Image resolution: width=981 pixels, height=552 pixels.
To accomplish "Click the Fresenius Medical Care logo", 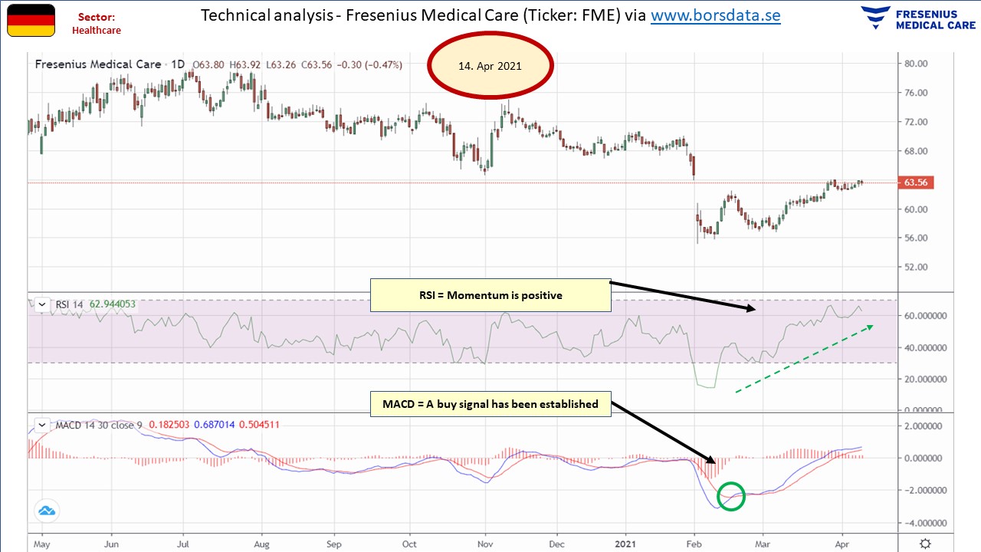I will (918, 18).
